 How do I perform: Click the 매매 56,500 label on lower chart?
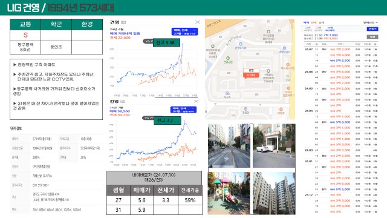pyautogui.click(x=120, y=111)
